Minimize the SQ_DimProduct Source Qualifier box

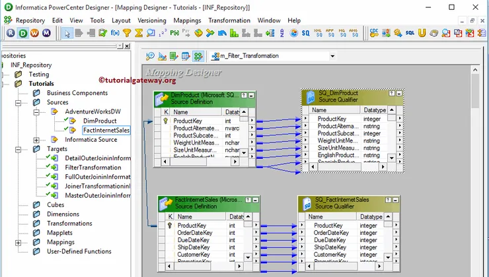pos(399,93)
